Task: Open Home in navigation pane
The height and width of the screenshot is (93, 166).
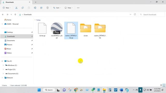Action: (8, 20)
